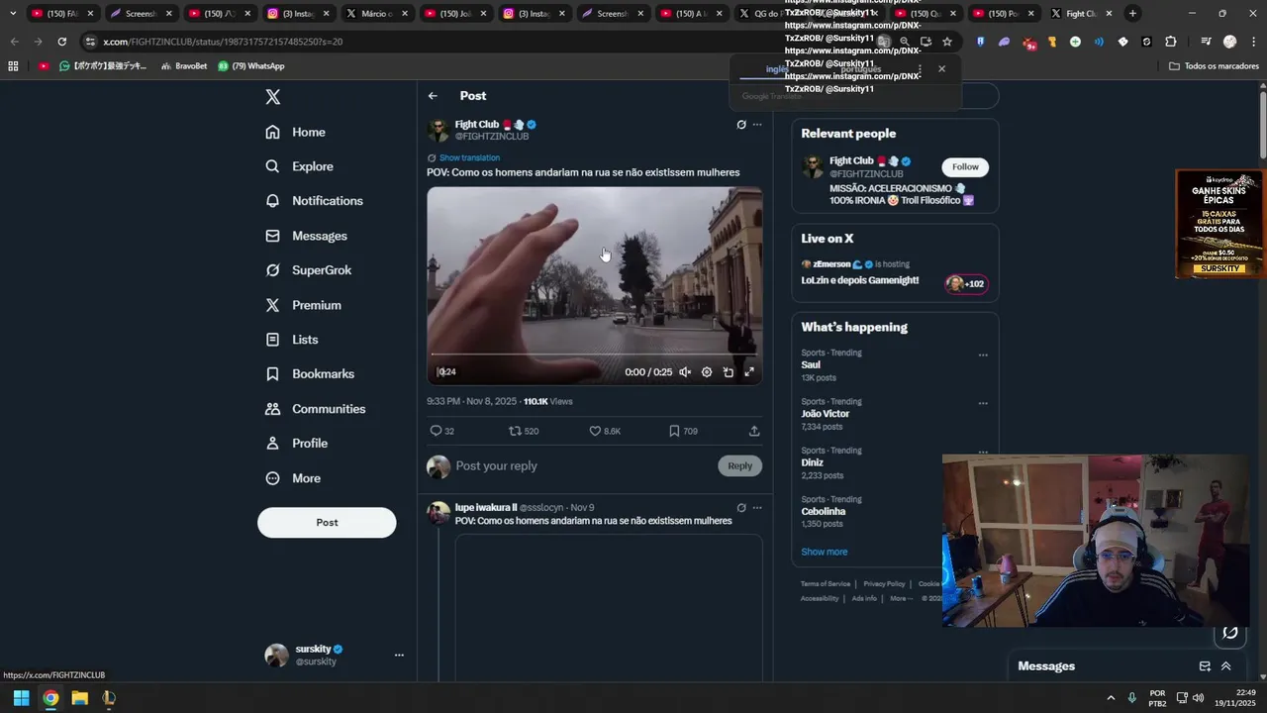Join zEmerson live space +102
This screenshot has height=713, width=1267.
[966, 284]
